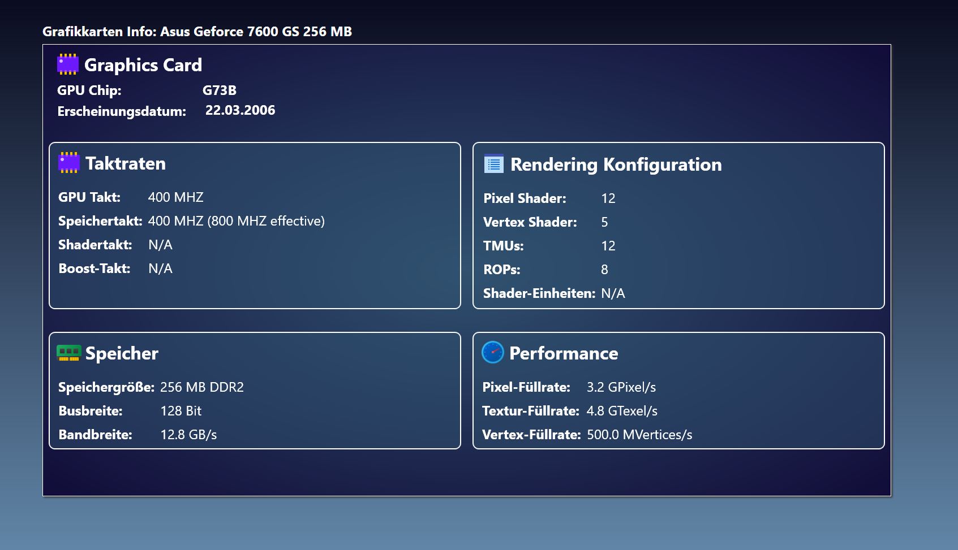Click the ROPs value 8

pos(604,270)
